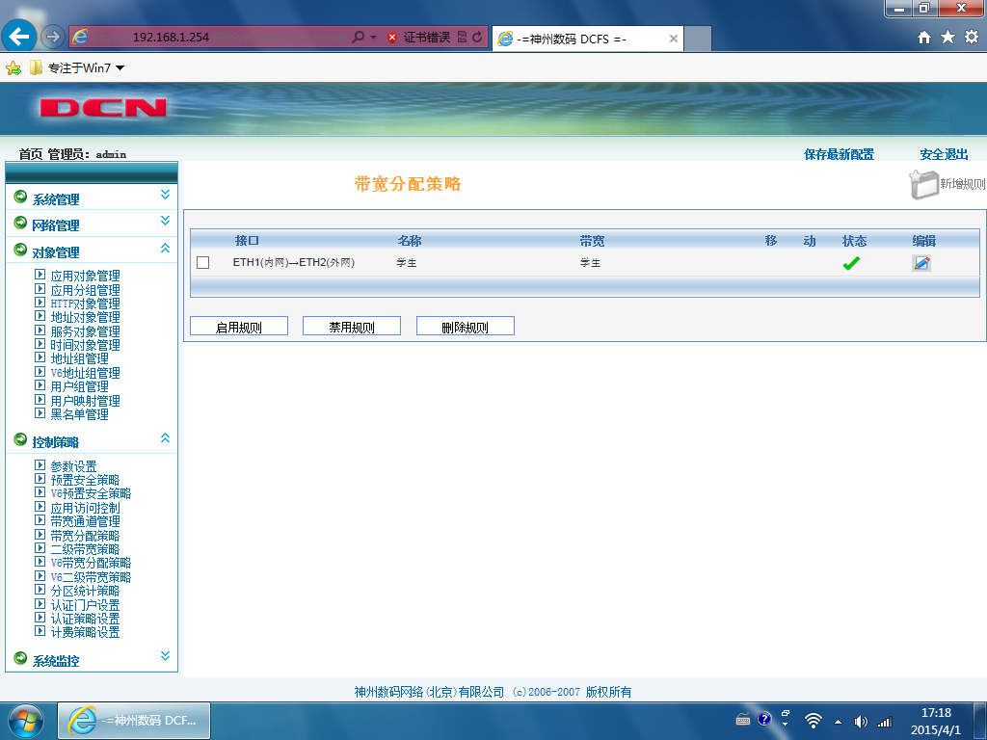
Task: Open 黑名单管理 in the sidebar
Action: coord(79,414)
